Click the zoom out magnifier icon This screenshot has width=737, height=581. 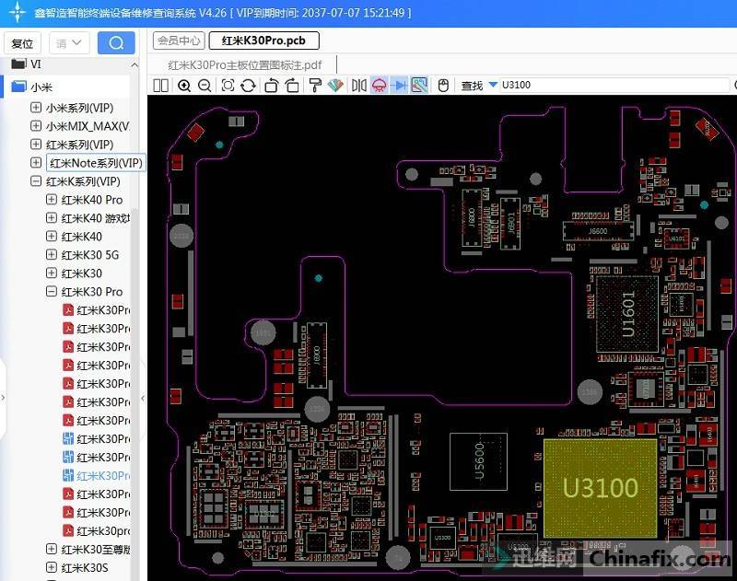click(205, 86)
